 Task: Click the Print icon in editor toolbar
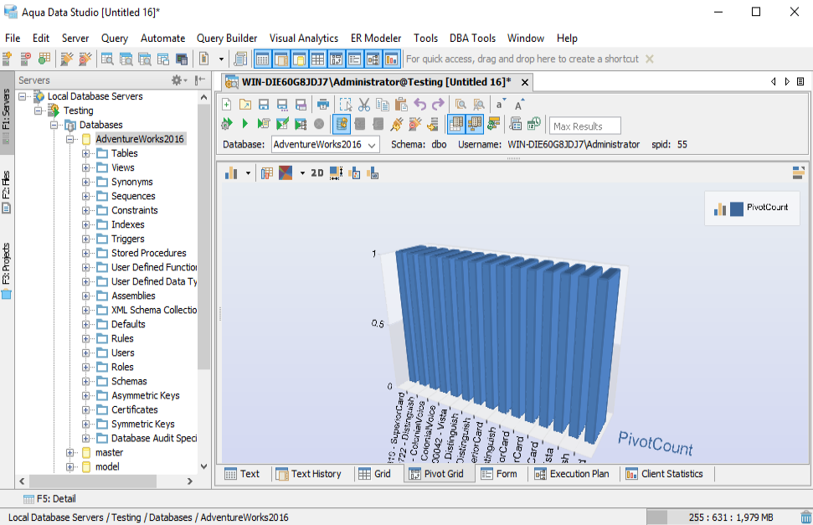(x=322, y=105)
